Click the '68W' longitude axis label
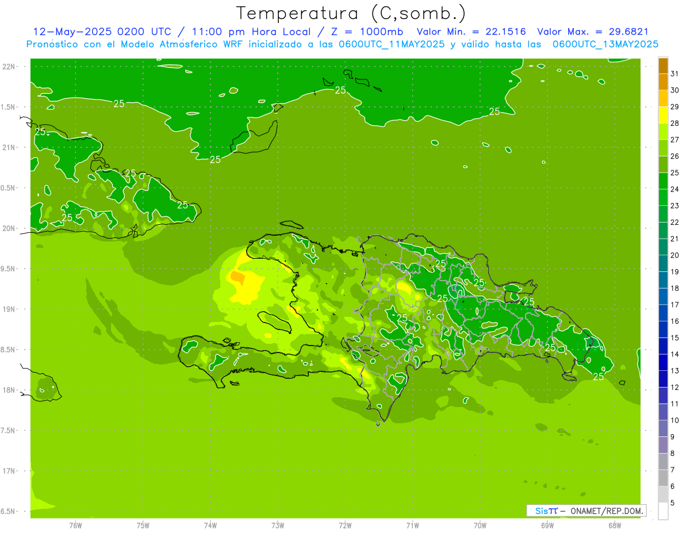 click(615, 526)
